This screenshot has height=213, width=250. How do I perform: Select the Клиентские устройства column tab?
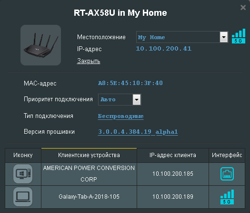coord(89,155)
